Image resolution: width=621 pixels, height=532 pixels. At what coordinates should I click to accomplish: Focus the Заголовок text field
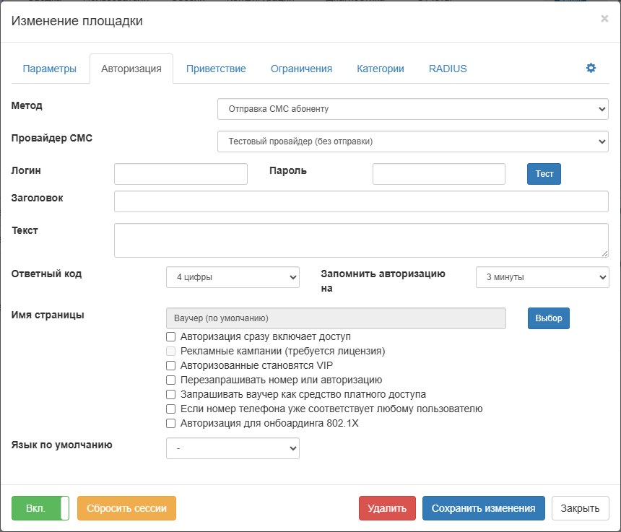361,201
